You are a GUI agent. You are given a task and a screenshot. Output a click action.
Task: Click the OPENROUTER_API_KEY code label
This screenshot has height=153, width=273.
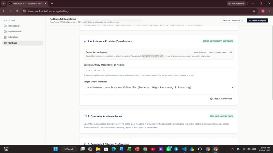(152, 56)
